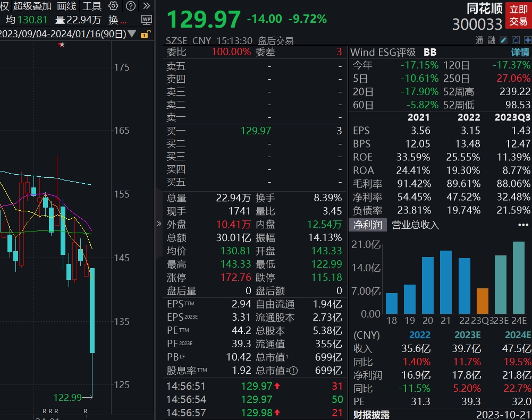Click the WP monitor icon

point(147,20)
